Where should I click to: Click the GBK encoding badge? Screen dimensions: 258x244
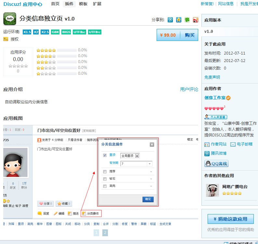[55, 32]
